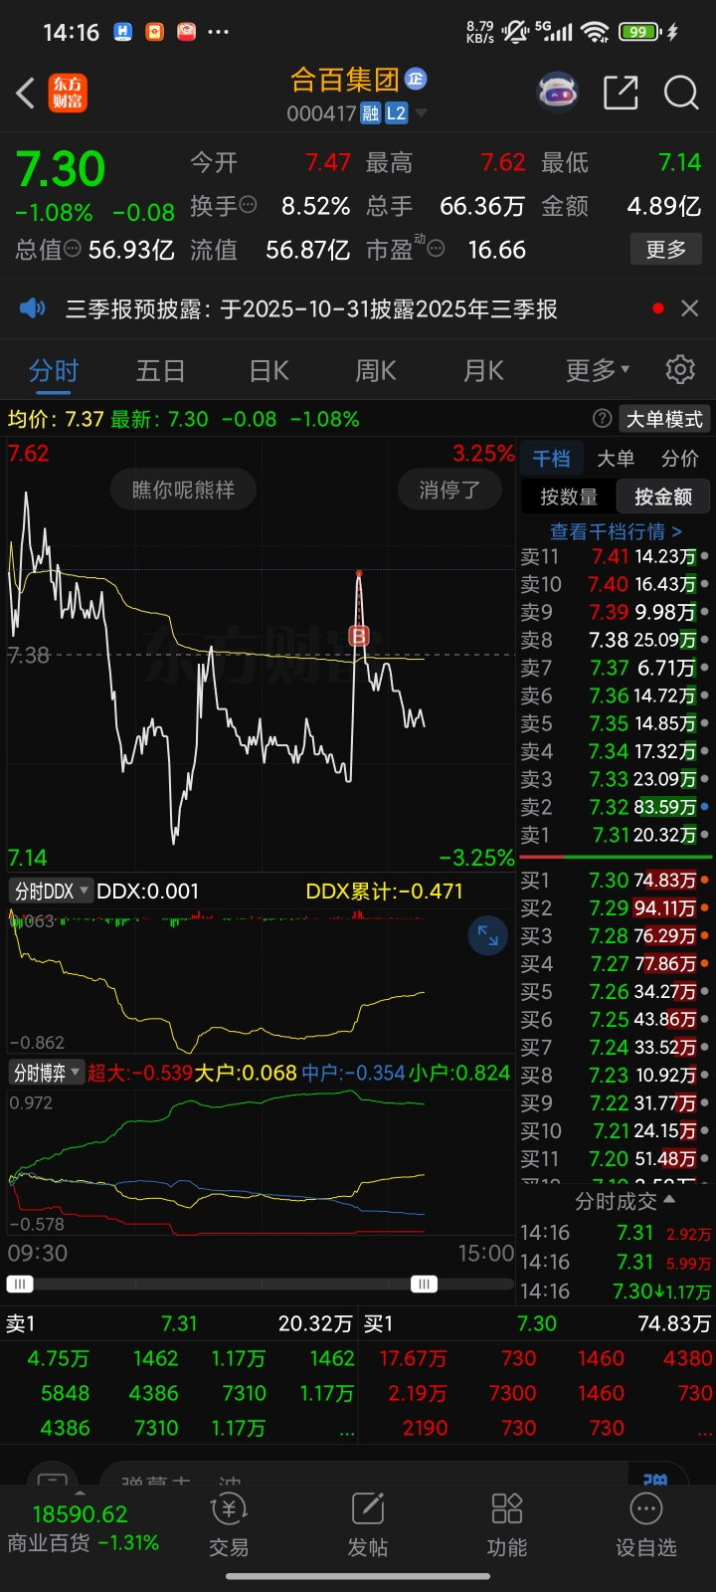Expand stock code 000417 dropdown arrow
Image resolution: width=716 pixels, height=1592 pixels.
point(422,113)
